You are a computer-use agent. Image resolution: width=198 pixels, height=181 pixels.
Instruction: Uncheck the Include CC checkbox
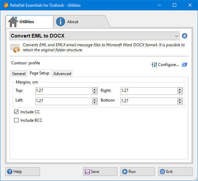pyautogui.click(x=16, y=112)
